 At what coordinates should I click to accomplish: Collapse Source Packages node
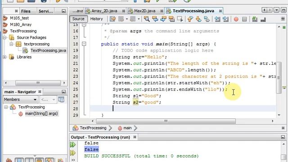4,38
